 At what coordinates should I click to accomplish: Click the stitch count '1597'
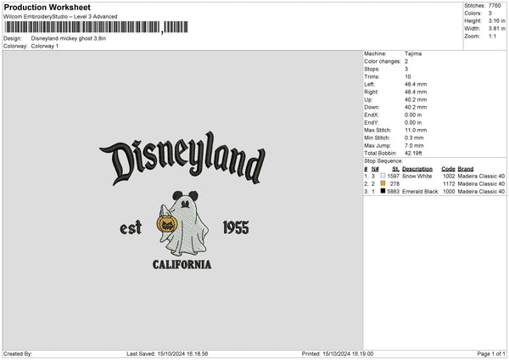click(393, 176)
